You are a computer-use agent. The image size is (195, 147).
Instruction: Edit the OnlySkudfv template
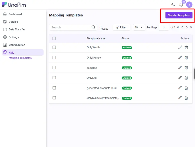coord(180,47)
